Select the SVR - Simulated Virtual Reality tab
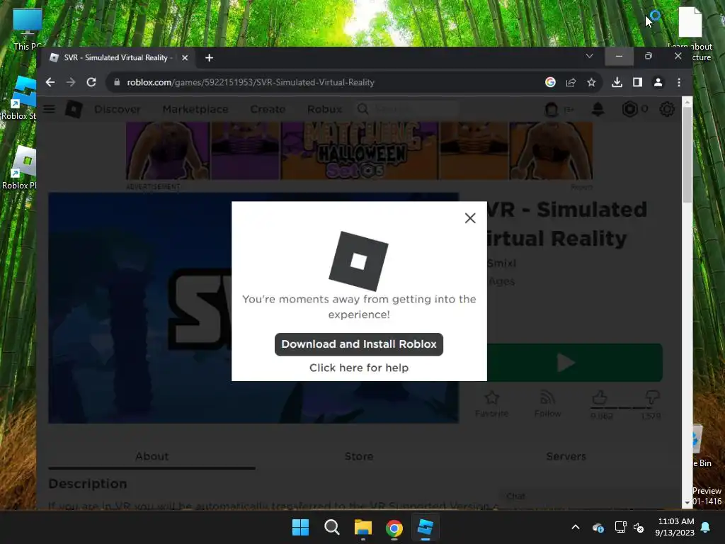This screenshot has height=544, width=725. 118,58
